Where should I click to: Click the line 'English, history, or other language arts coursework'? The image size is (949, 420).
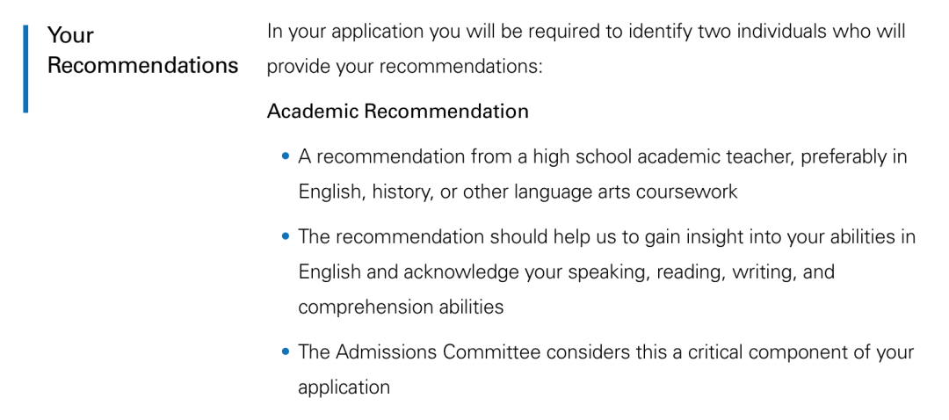point(518,192)
